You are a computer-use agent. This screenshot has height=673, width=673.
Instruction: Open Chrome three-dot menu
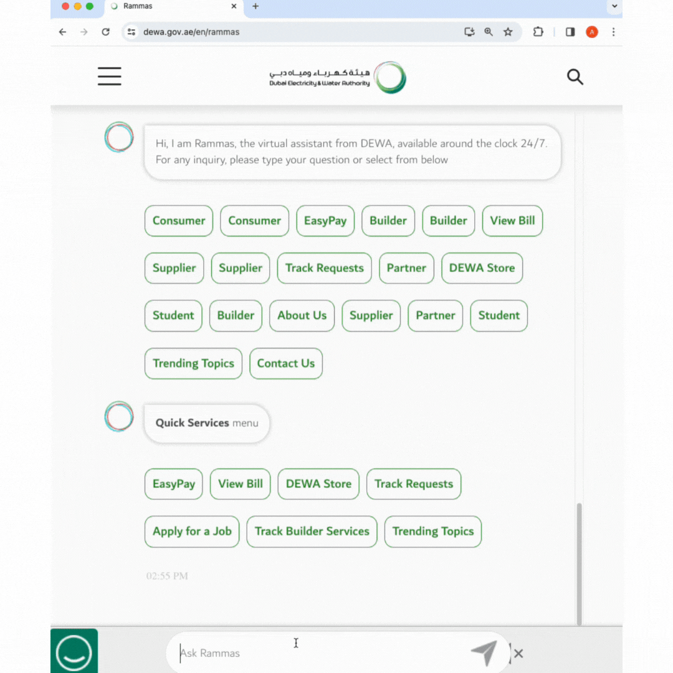[613, 32]
